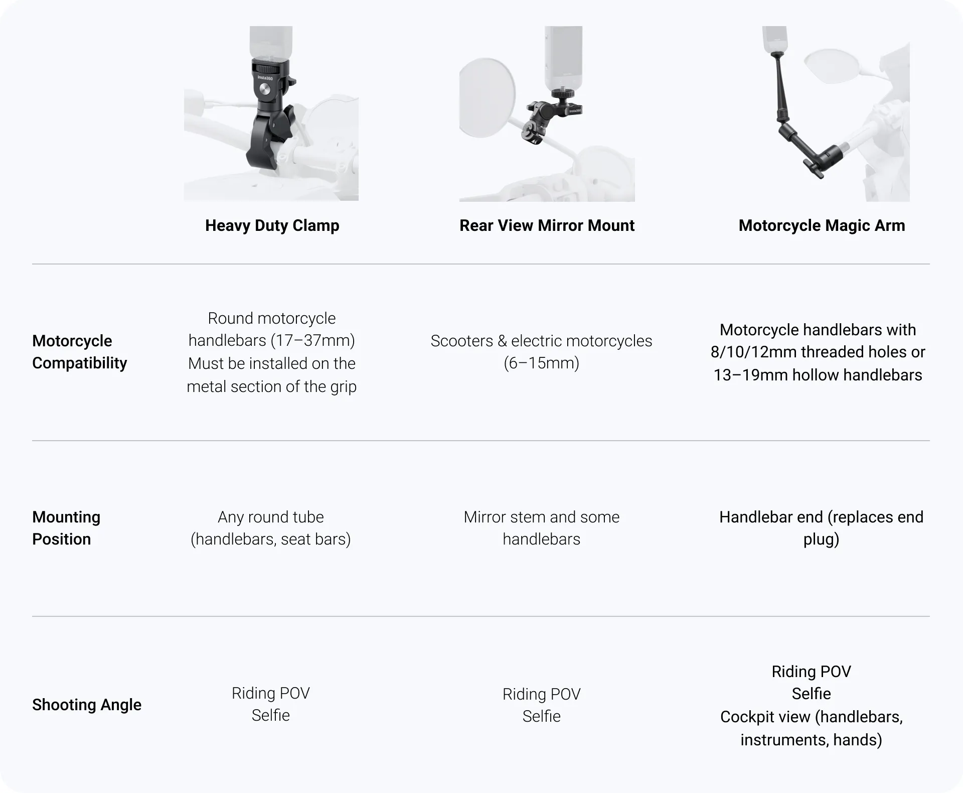The image size is (963, 793).
Task: Select the Scooters & electric motorcycles cell
Action: coord(541,351)
